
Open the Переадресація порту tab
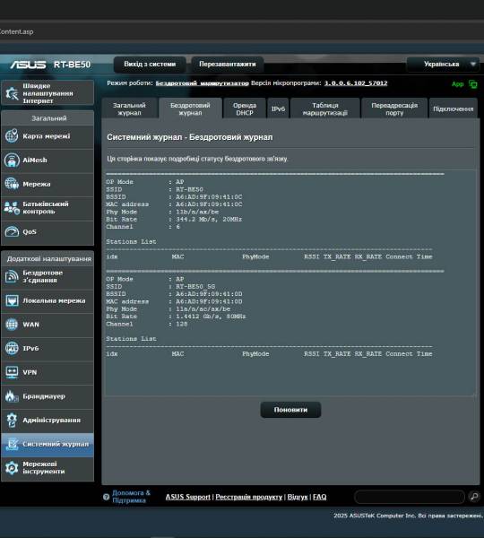pyautogui.click(x=394, y=108)
